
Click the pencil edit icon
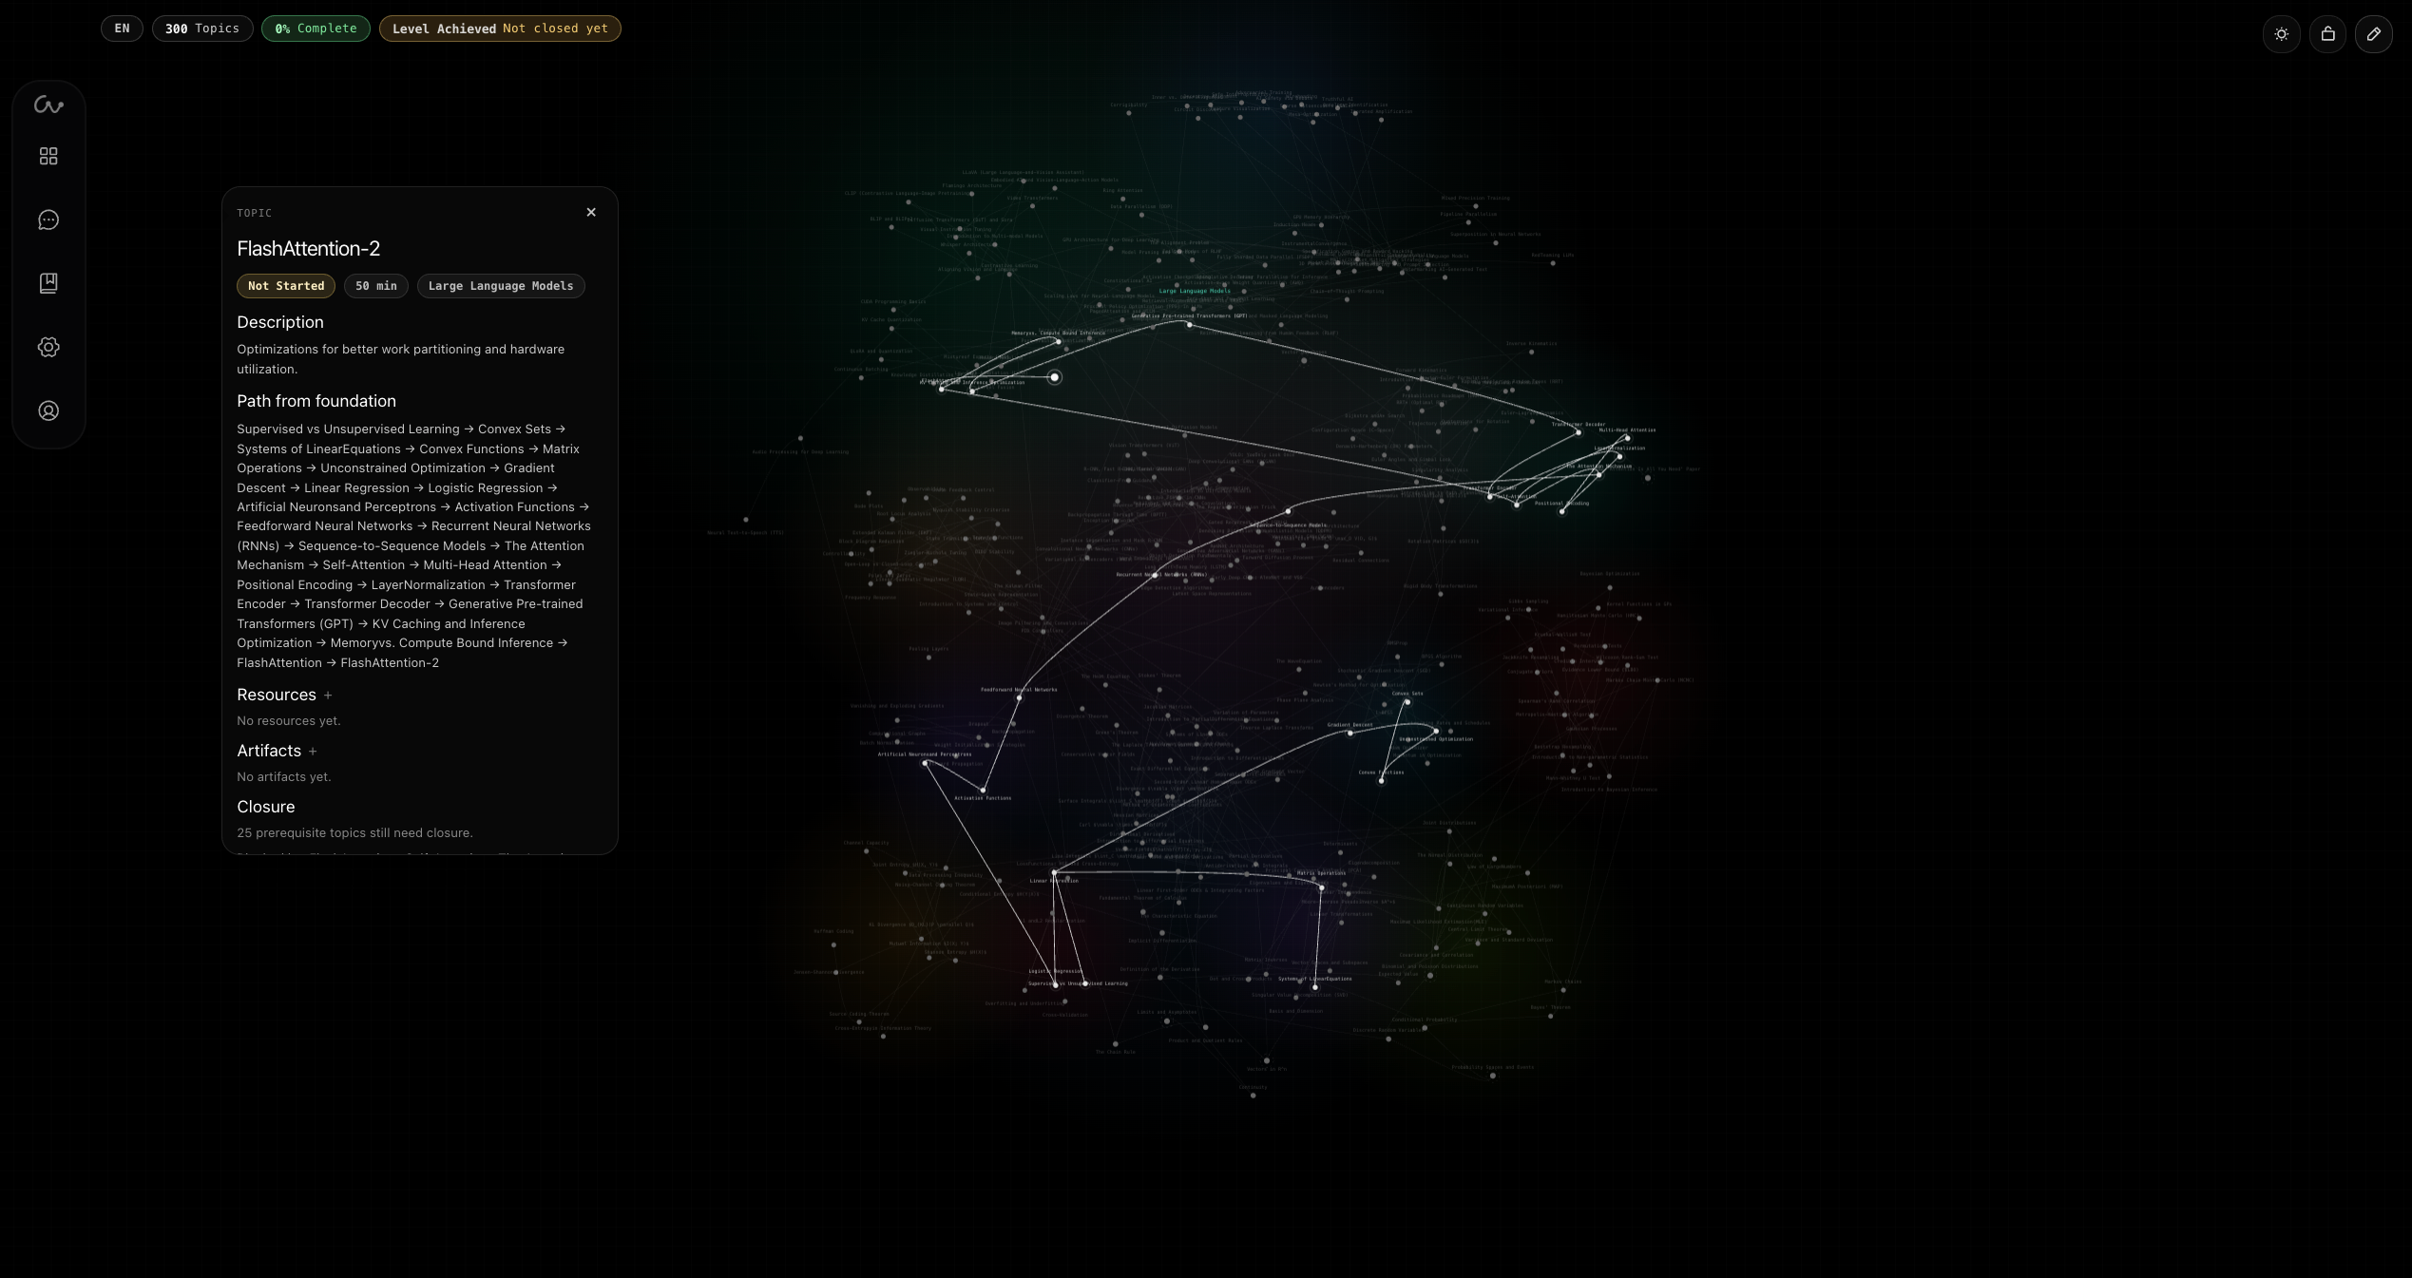[x=2373, y=34]
